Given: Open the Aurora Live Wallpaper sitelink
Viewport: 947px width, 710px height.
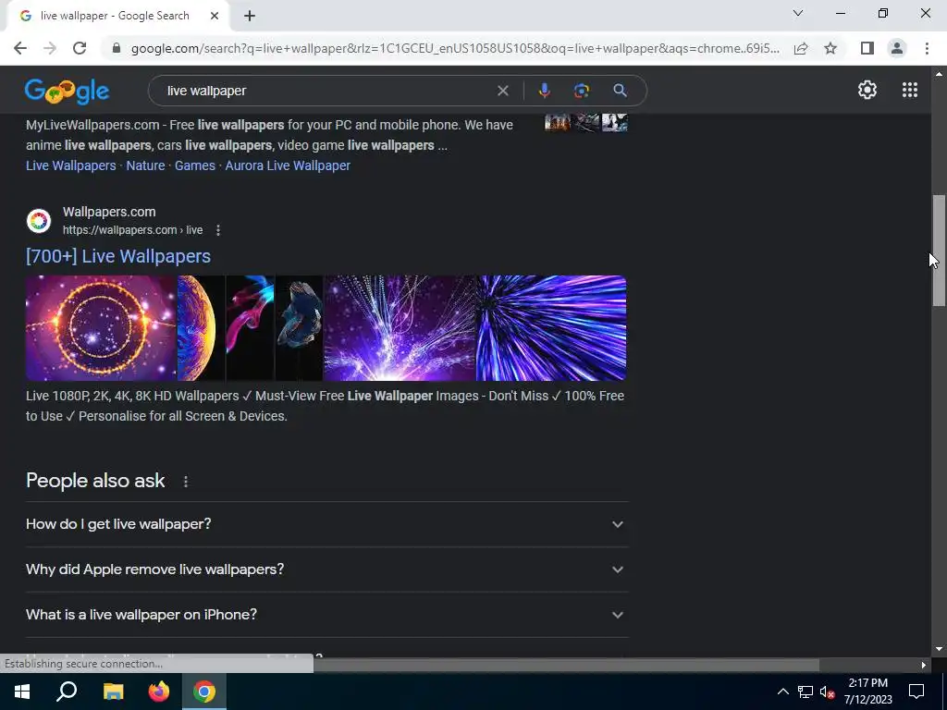Looking at the screenshot, I should click(288, 165).
